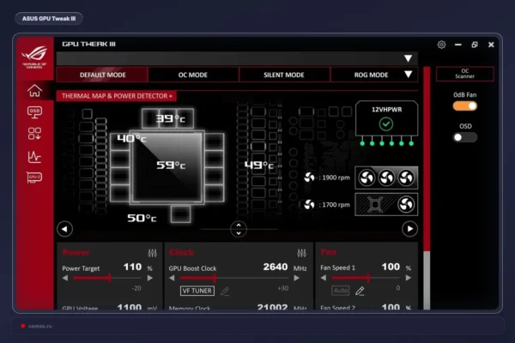Toggle the 0dB Fan switch
The height and width of the screenshot is (343, 515).
464,106
